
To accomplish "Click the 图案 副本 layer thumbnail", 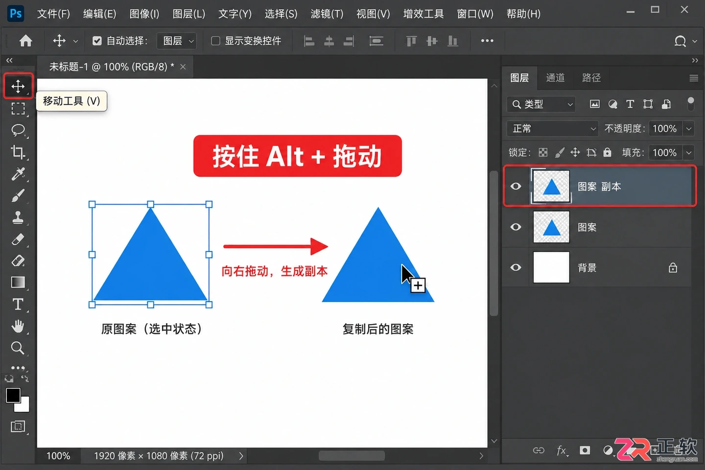I will pos(551,186).
